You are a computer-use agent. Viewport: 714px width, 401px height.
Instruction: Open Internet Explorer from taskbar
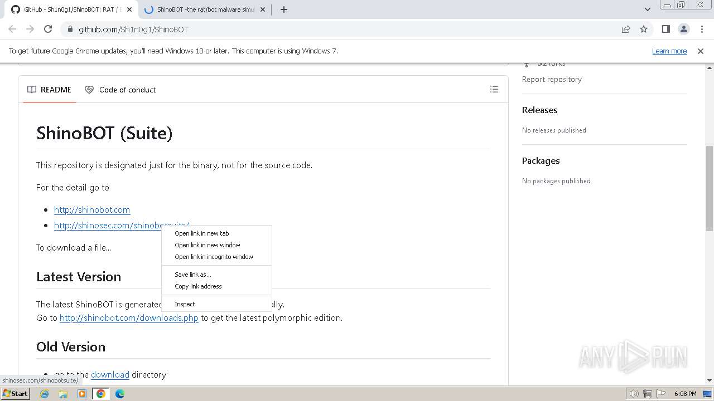click(45, 394)
